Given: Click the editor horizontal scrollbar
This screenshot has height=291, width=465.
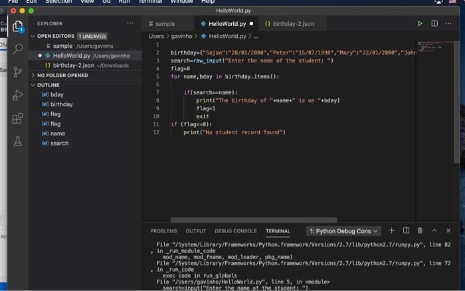Looking at the screenshot, I should (254, 220).
